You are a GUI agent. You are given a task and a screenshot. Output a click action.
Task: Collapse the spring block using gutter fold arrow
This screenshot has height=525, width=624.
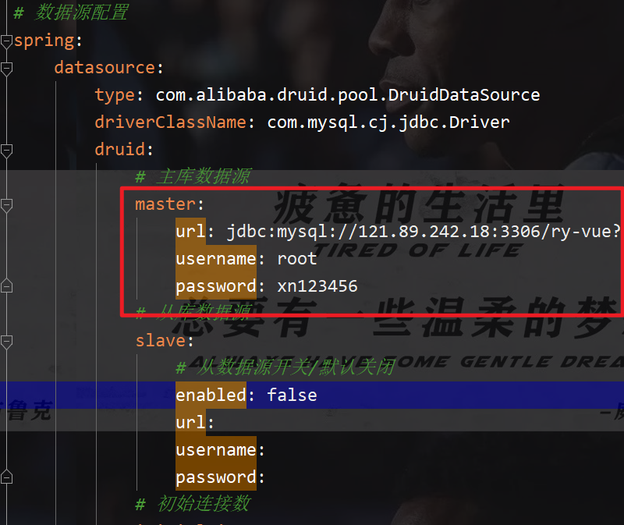point(6,39)
